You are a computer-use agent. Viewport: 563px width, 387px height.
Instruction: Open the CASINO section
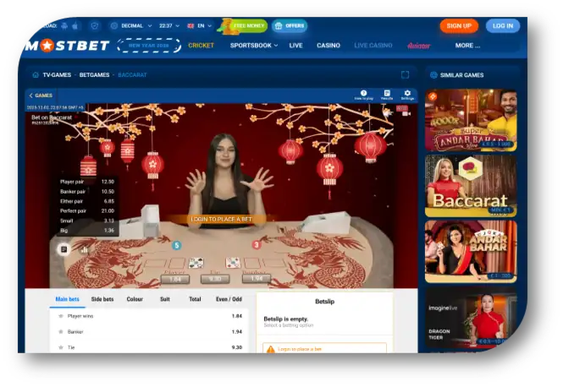click(x=328, y=46)
